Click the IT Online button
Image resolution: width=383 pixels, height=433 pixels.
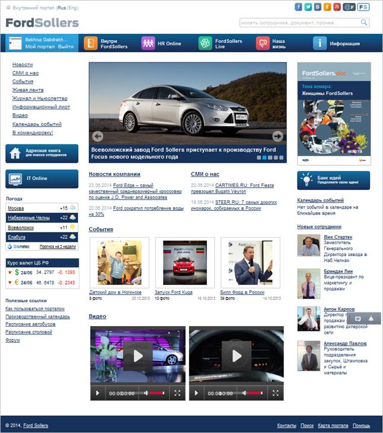[x=42, y=179]
